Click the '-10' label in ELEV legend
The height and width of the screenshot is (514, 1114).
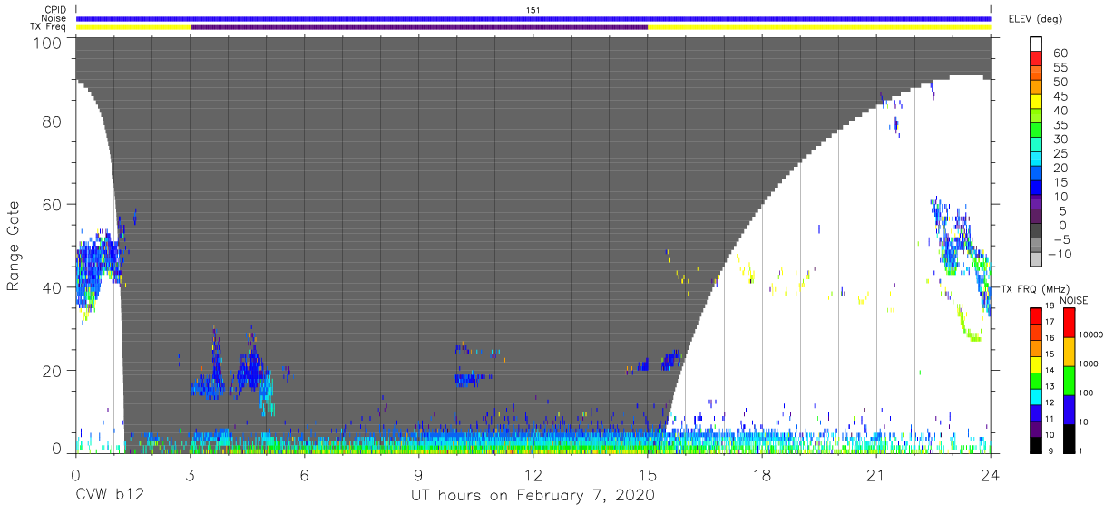point(1060,254)
